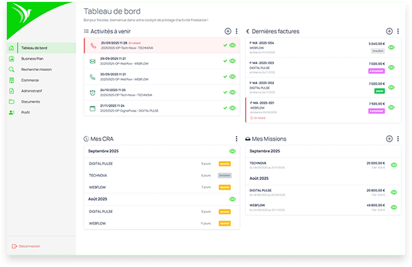The height and width of the screenshot is (267, 412).
Task: Click the euro icon beside Dernières factures
Action: 248,31
